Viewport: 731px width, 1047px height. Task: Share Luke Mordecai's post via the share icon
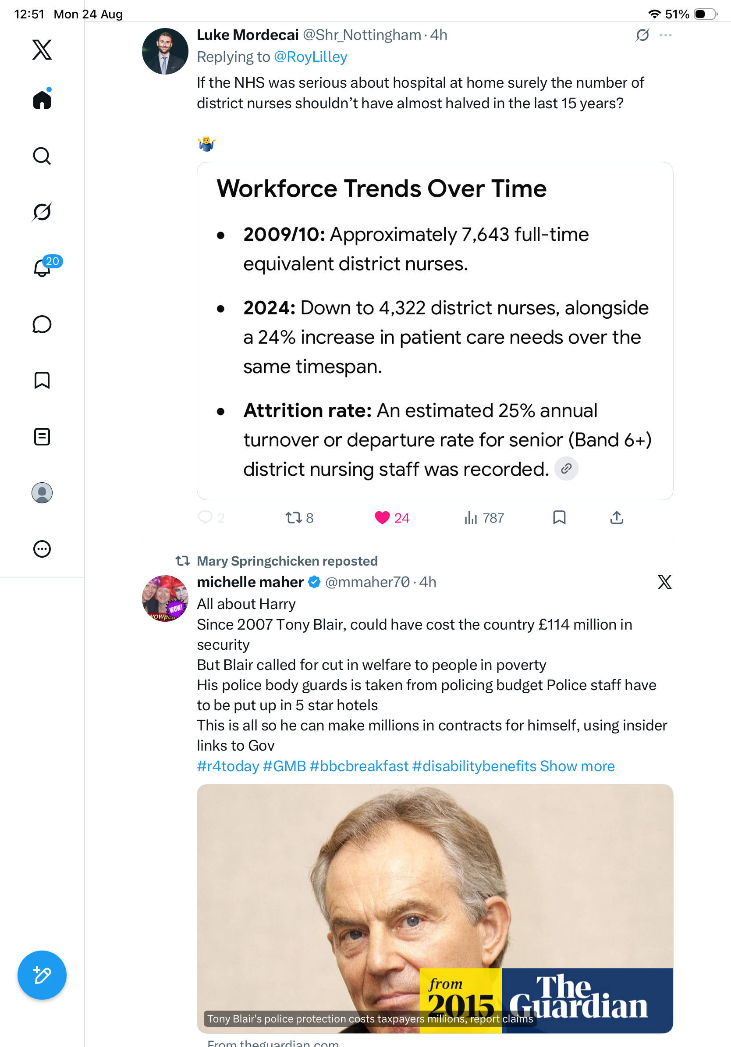tap(617, 517)
